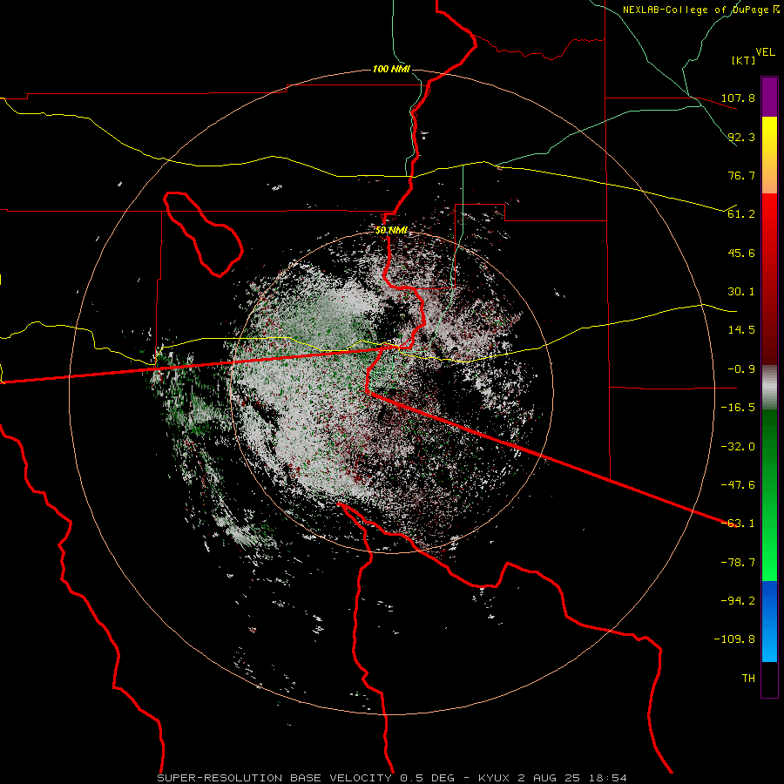
Task: Click the -63.1 legend value
Action: coord(738,524)
